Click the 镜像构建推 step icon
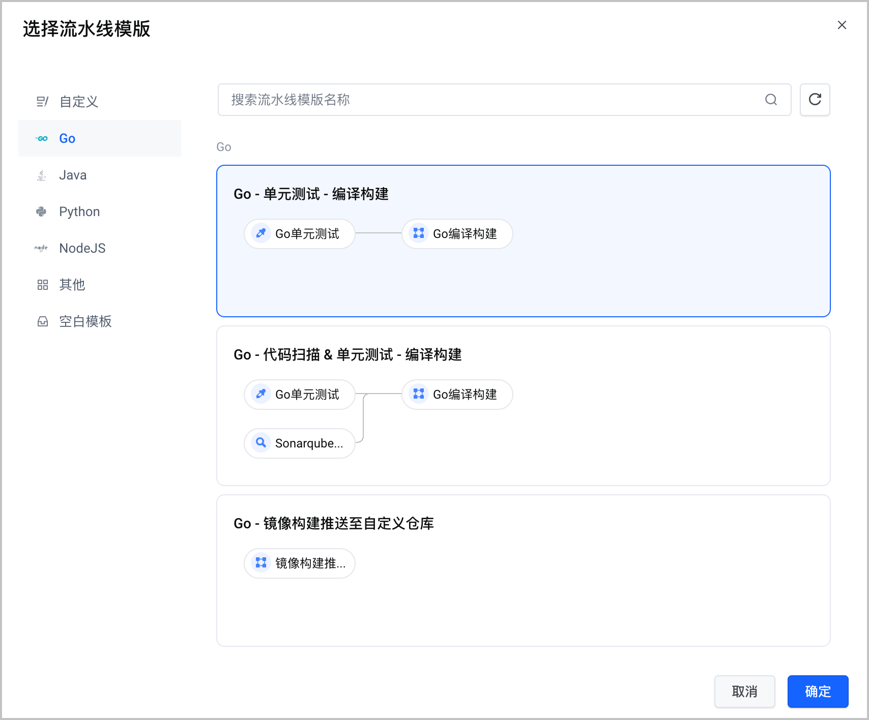Image resolution: width=869 pixels, height=720 pixels. (261, 563)
